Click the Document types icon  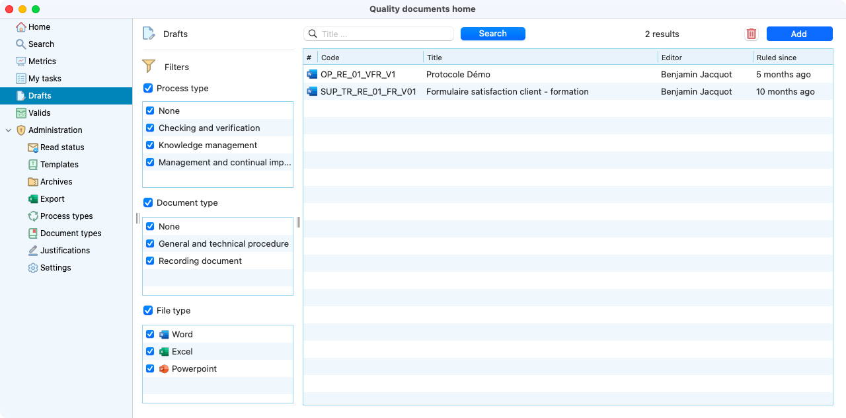tap(33, 233)
